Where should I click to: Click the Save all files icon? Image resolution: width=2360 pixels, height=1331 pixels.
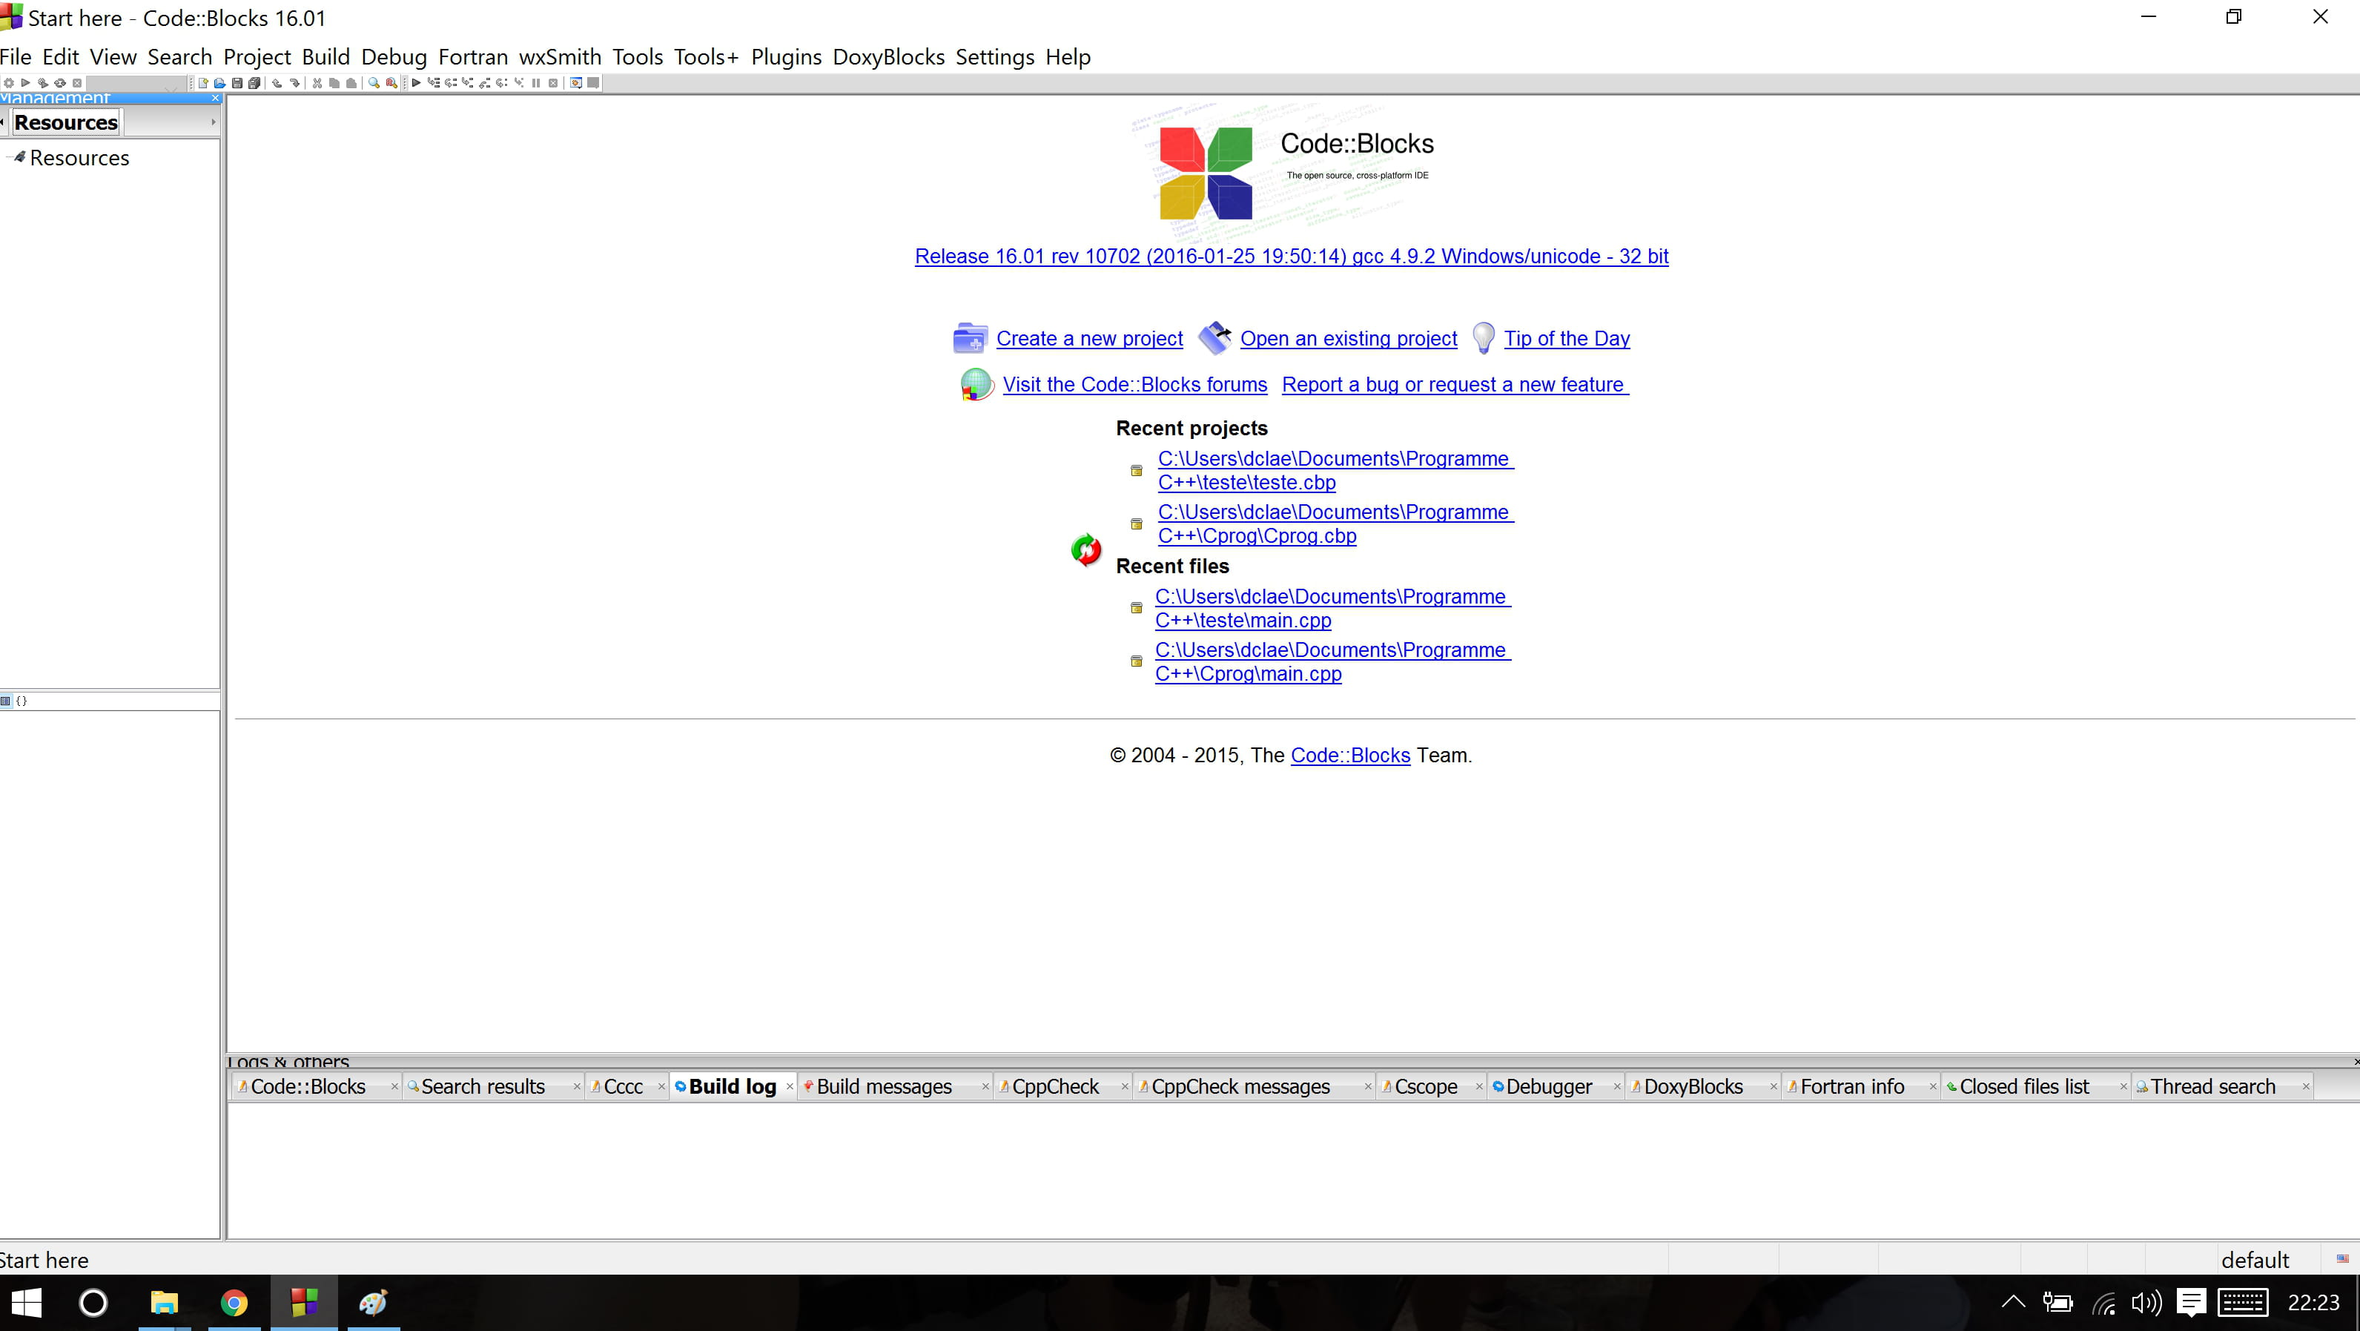[255, 83]
